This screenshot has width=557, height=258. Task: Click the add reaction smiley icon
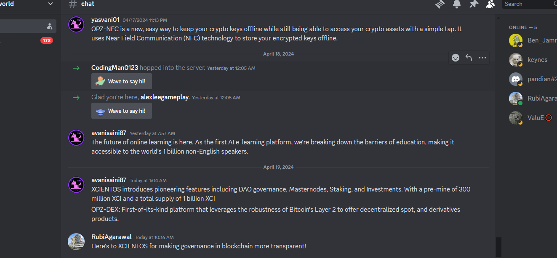coord(456,58)
